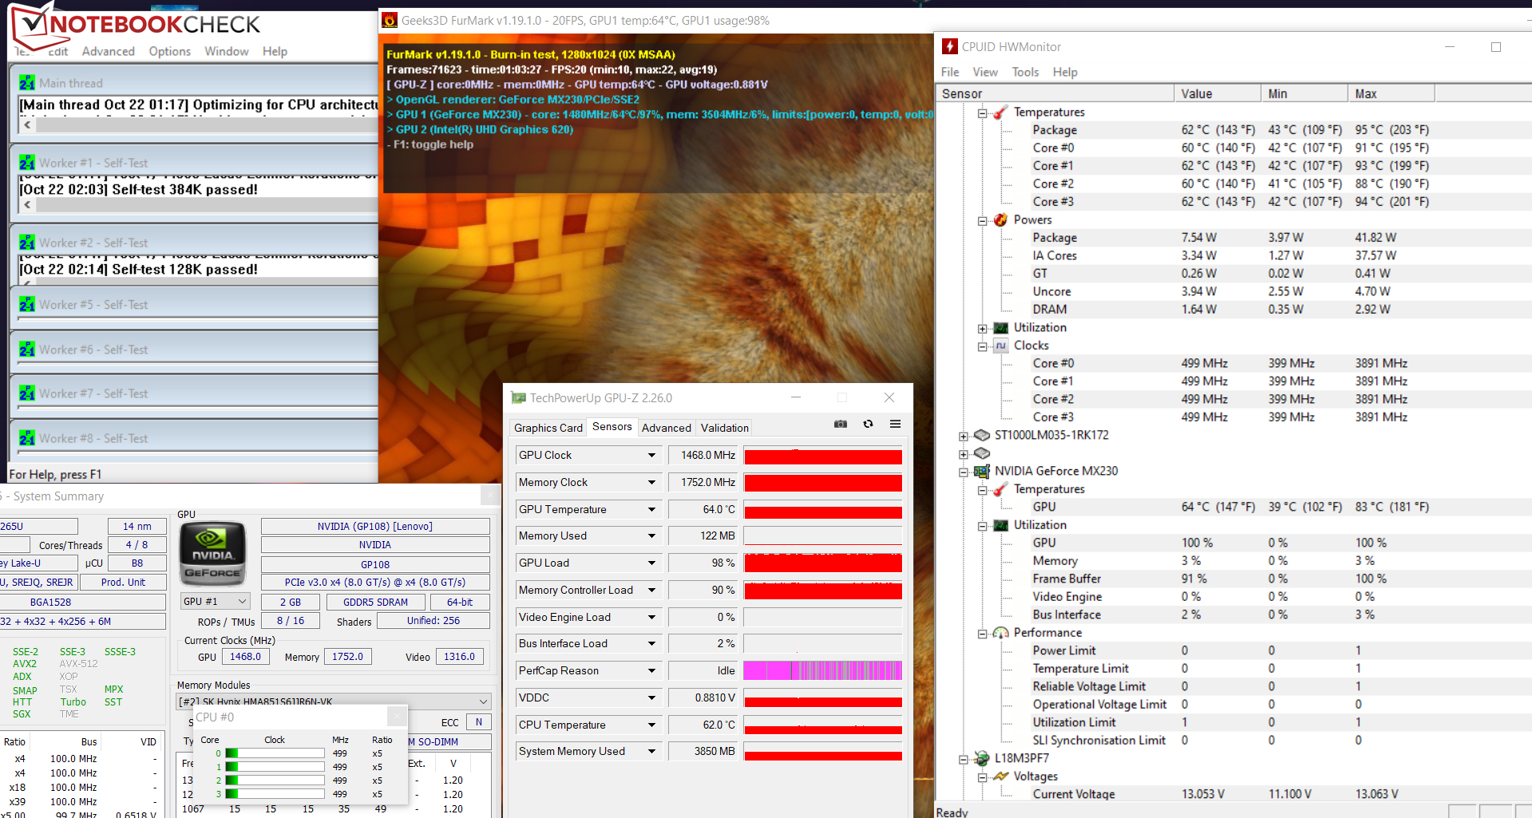This screenshot has width=1532, height=818.
Task: Collapse the CPU Temperatures tree node
Action: pos(982,113)
